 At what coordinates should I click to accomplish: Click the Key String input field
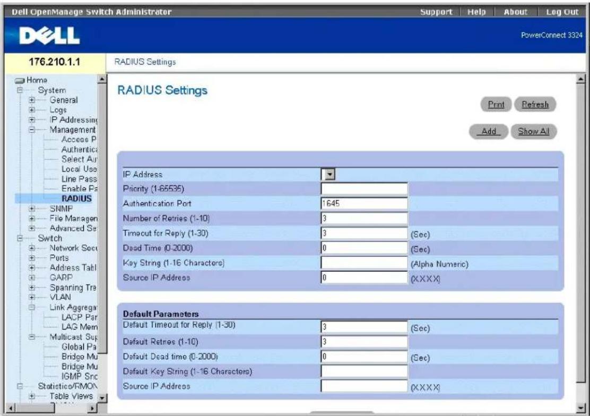[x=364, y=263]
